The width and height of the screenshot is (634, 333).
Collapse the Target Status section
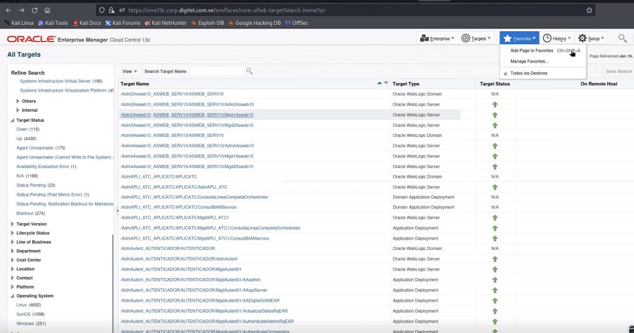point(12,120)
